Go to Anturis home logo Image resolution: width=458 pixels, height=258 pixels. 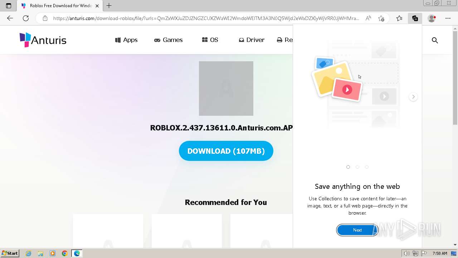tap(43, 40)
